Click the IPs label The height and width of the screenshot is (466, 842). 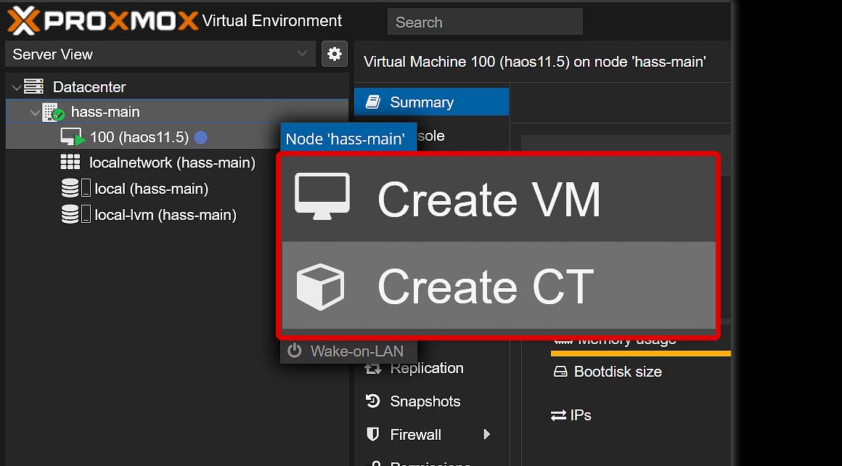click(x=581, y=415)
